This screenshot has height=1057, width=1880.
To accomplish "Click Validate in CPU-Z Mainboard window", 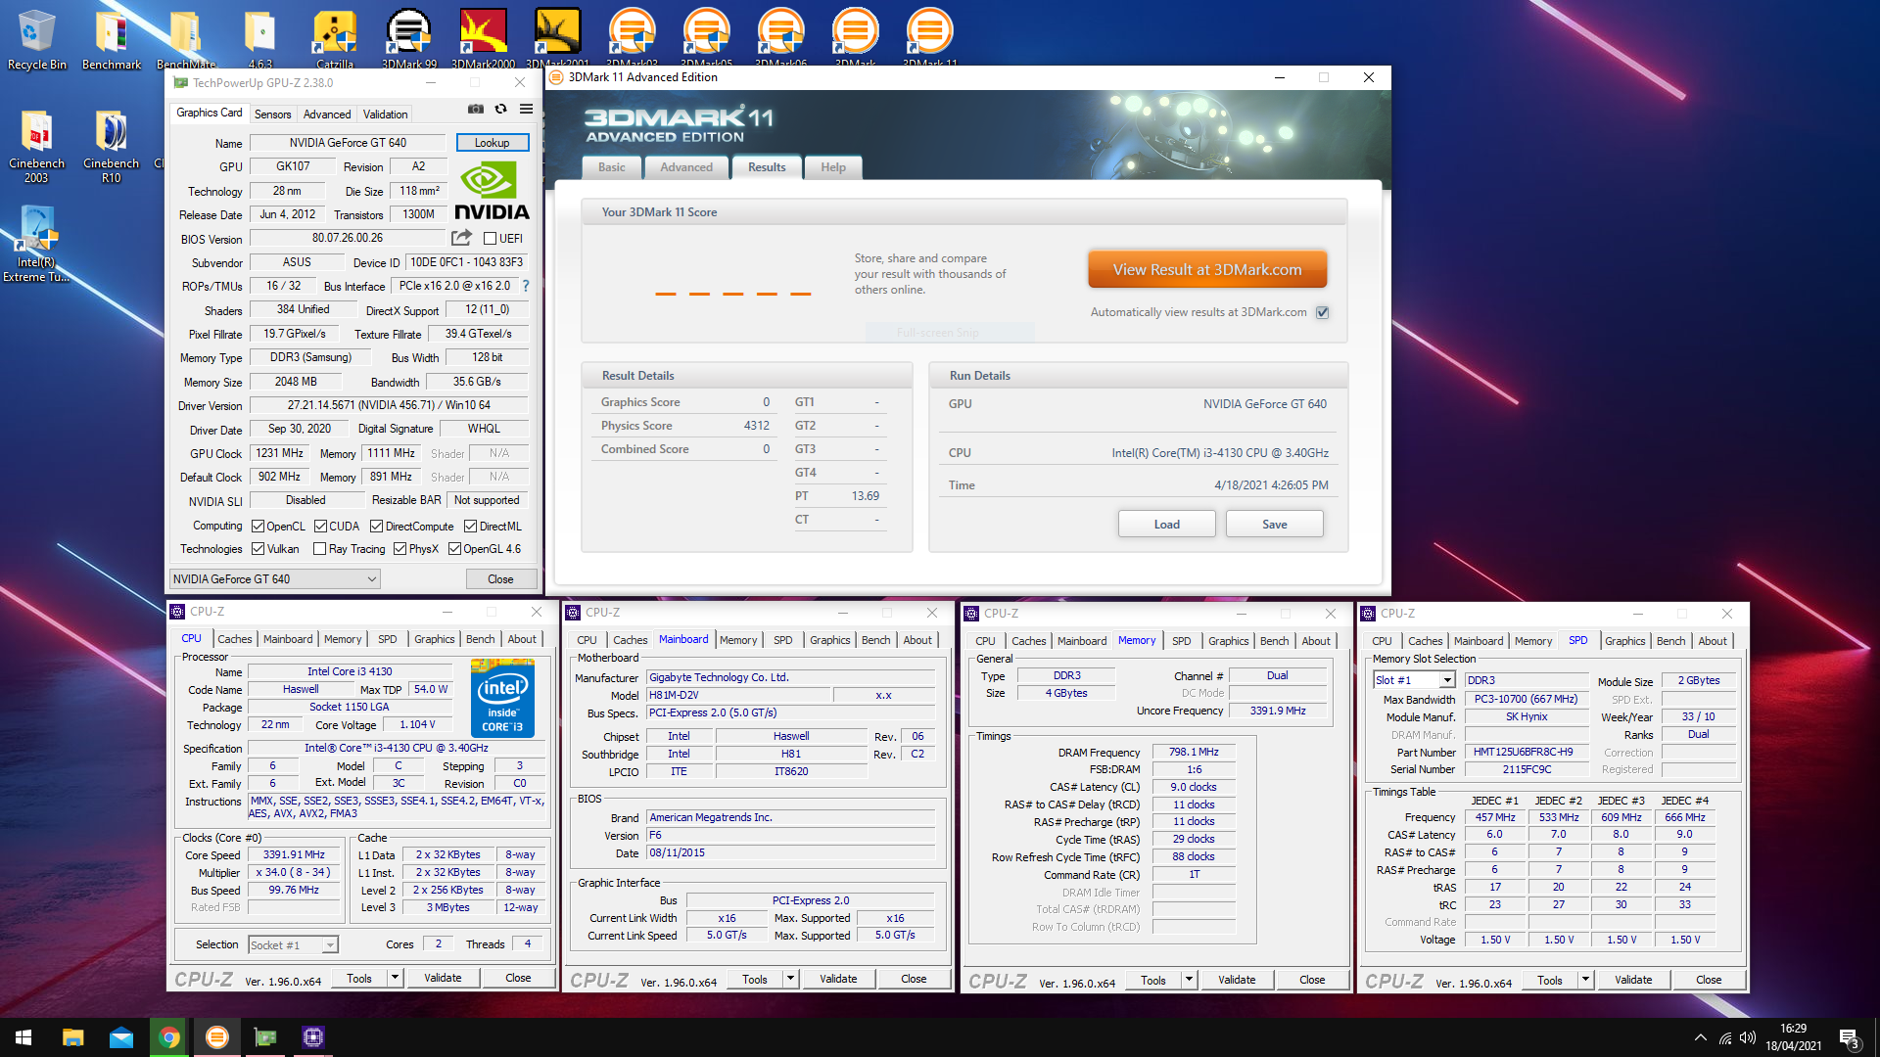I will [838, 979].
